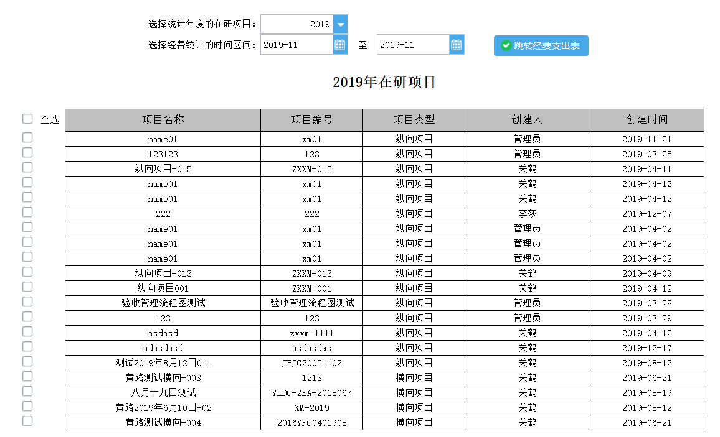Click the start date field 2019-11

pyautogui.click(x=296, y=45)
